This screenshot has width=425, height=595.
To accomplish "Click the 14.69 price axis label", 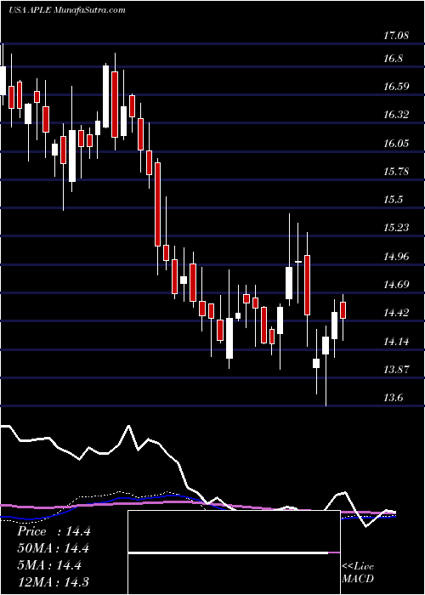I will click(x=396, y=284).
